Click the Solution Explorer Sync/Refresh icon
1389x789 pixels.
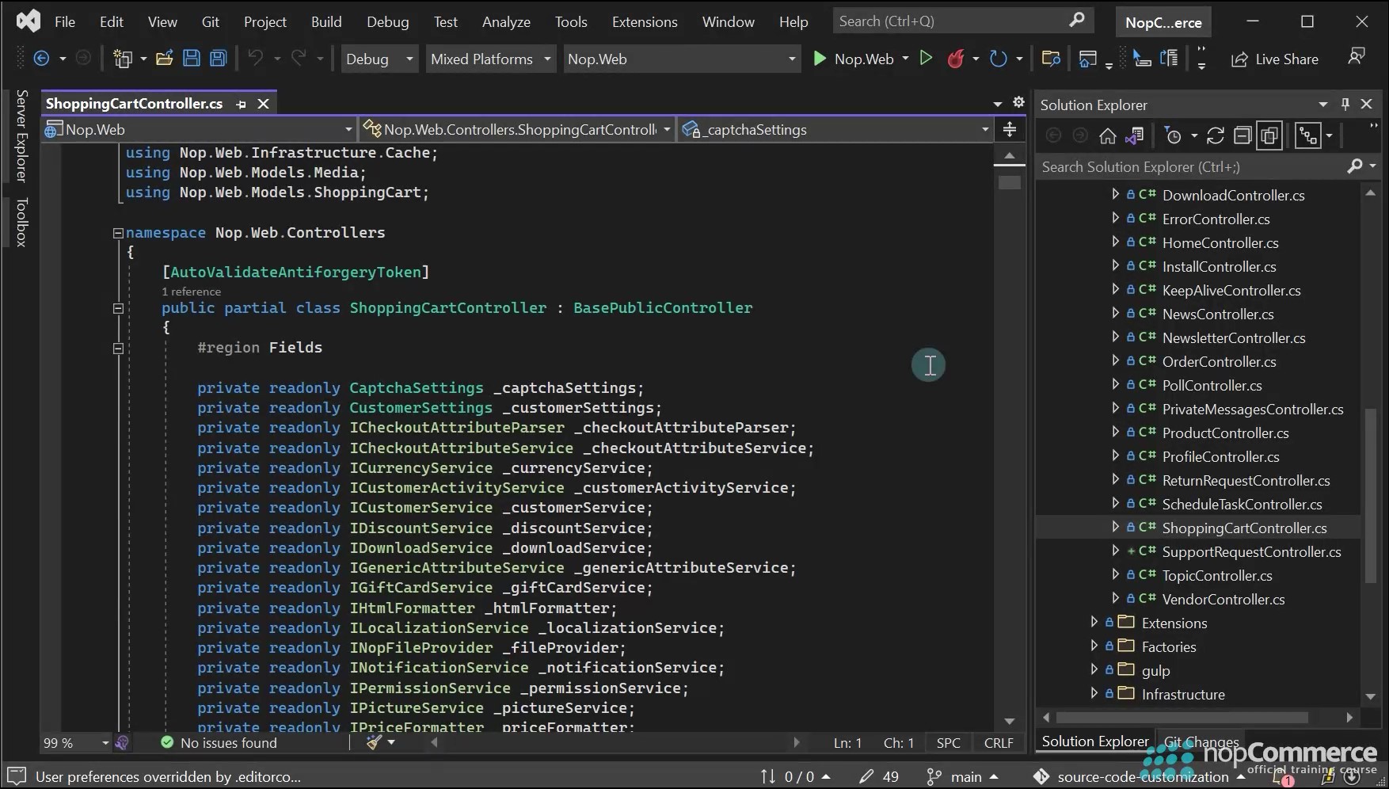click(x=1216, y=136)
